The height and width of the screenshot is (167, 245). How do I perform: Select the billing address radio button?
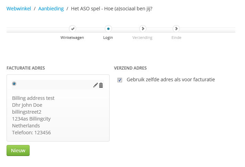(x=14, y=84)
